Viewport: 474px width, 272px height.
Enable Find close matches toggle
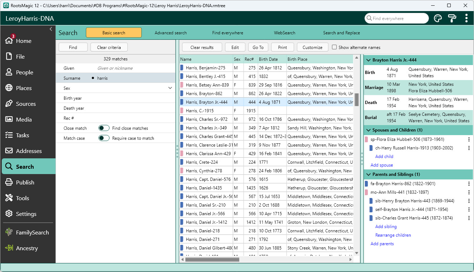[x=104, y=128]
